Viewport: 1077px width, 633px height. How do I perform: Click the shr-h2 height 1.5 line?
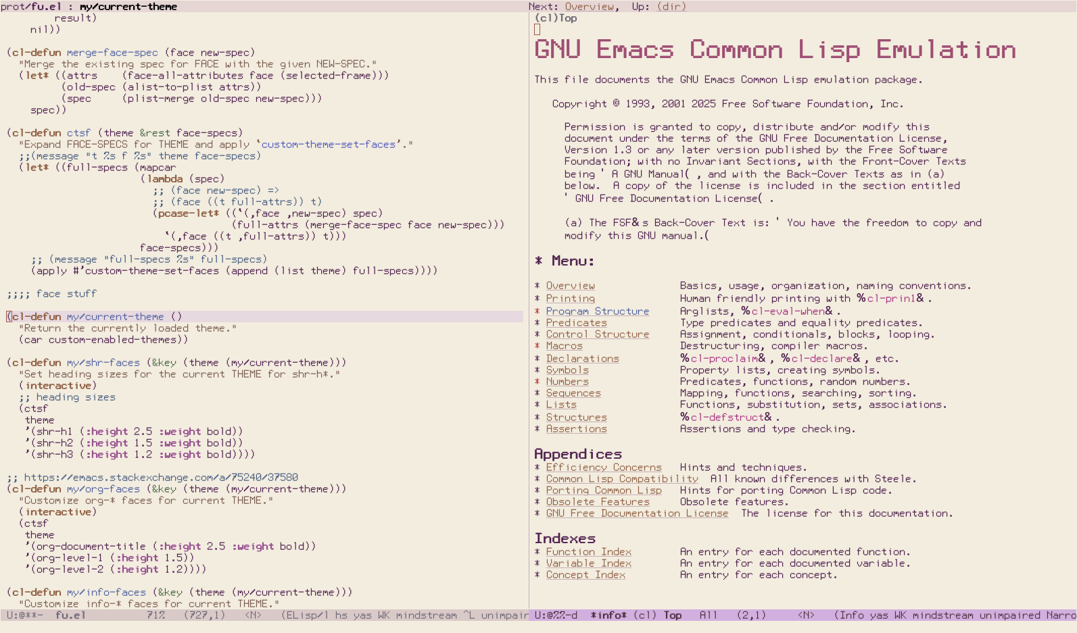134,442
